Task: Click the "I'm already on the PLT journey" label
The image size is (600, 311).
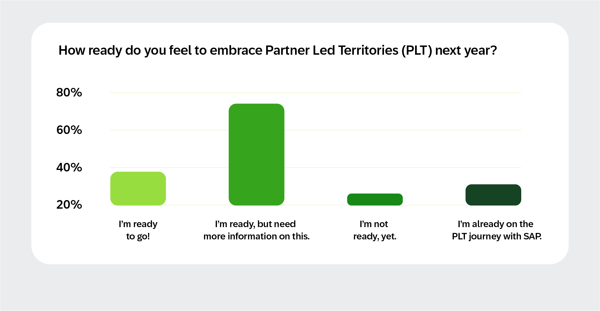Action: point(496,230)
